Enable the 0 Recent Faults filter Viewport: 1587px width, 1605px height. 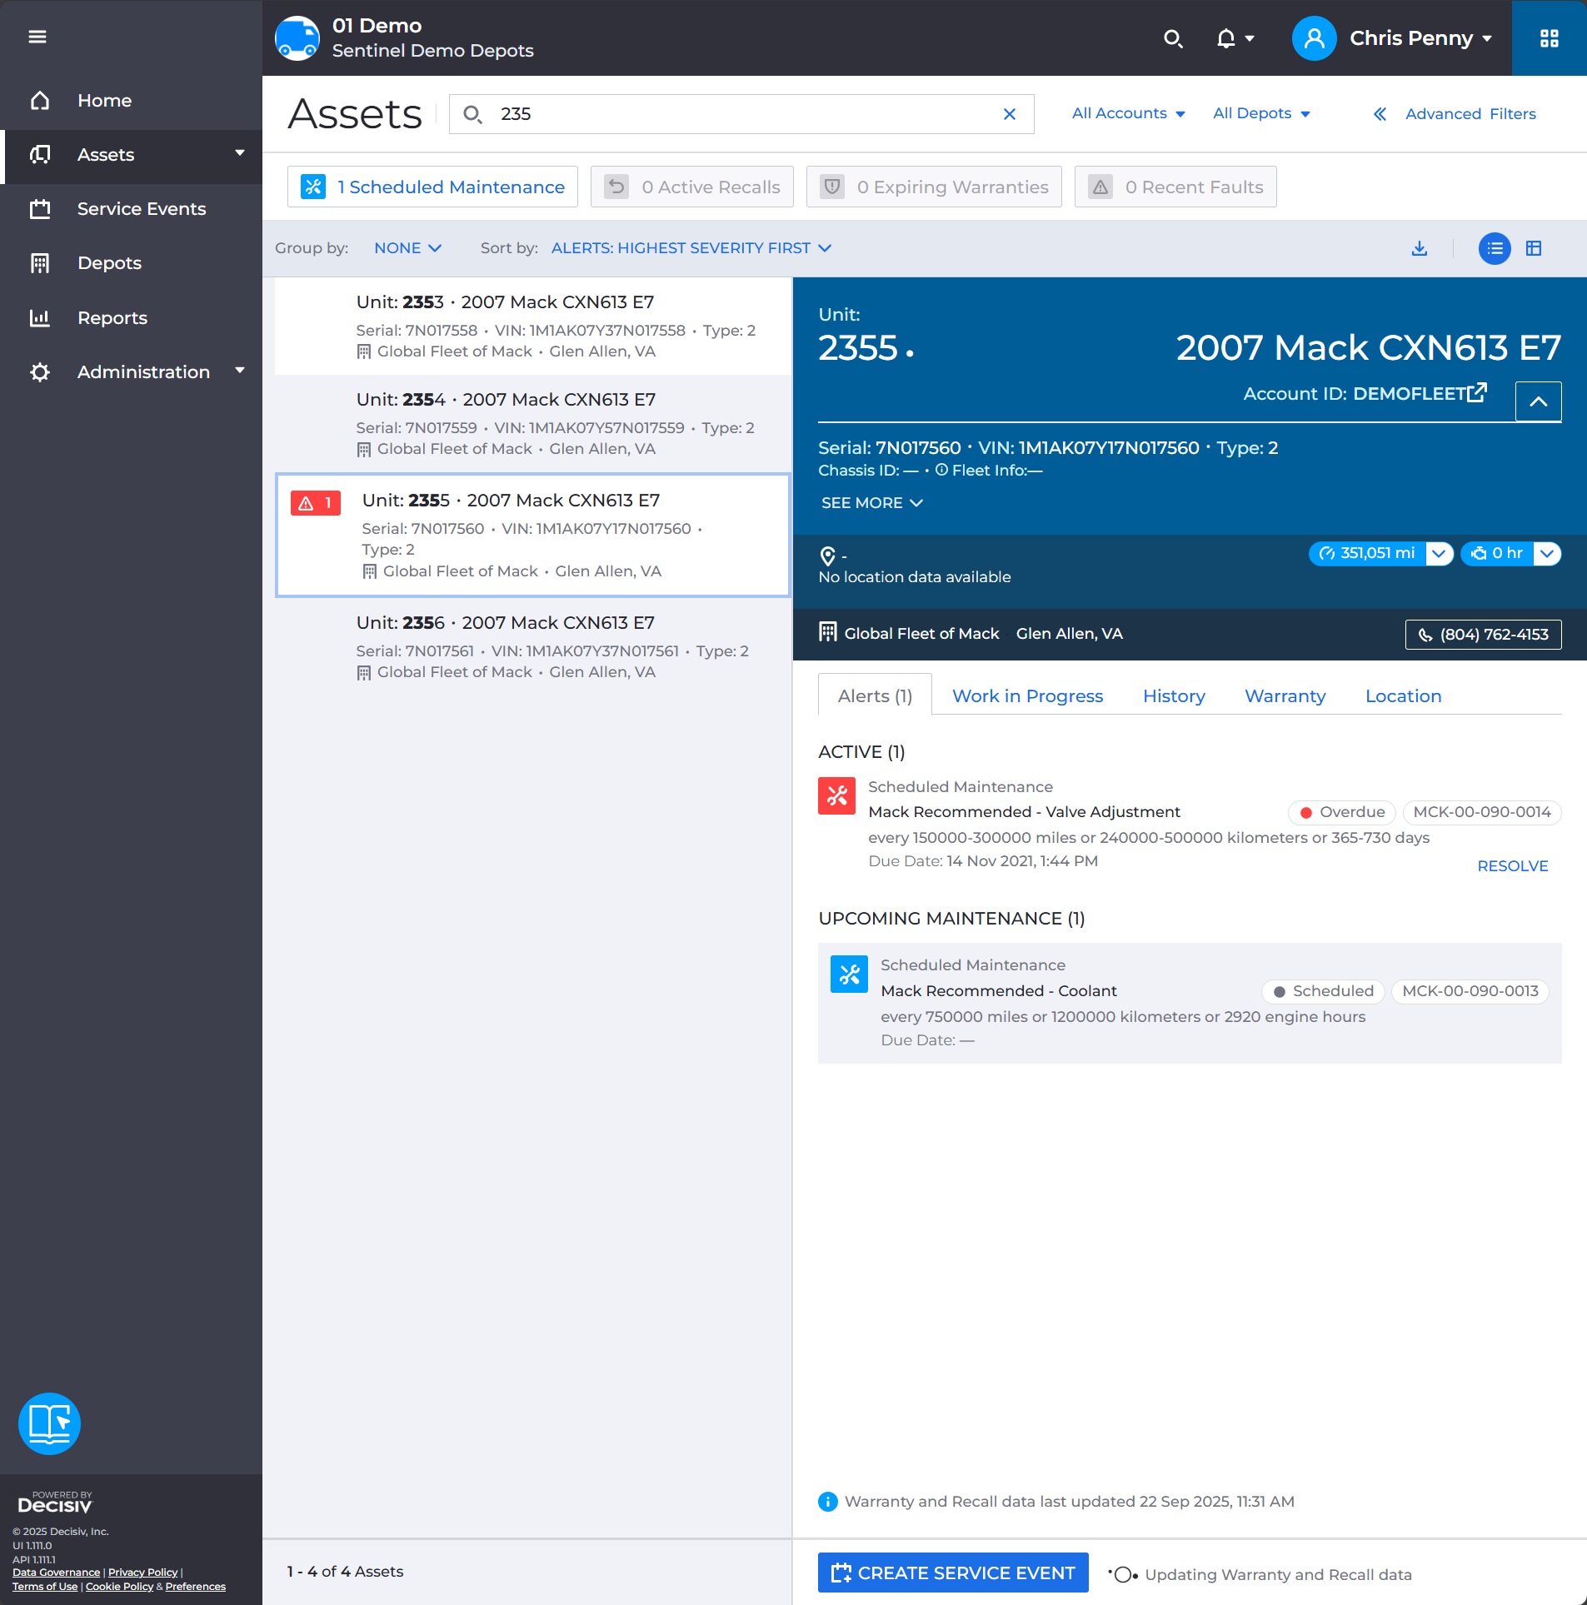(x=1175, y=187)
